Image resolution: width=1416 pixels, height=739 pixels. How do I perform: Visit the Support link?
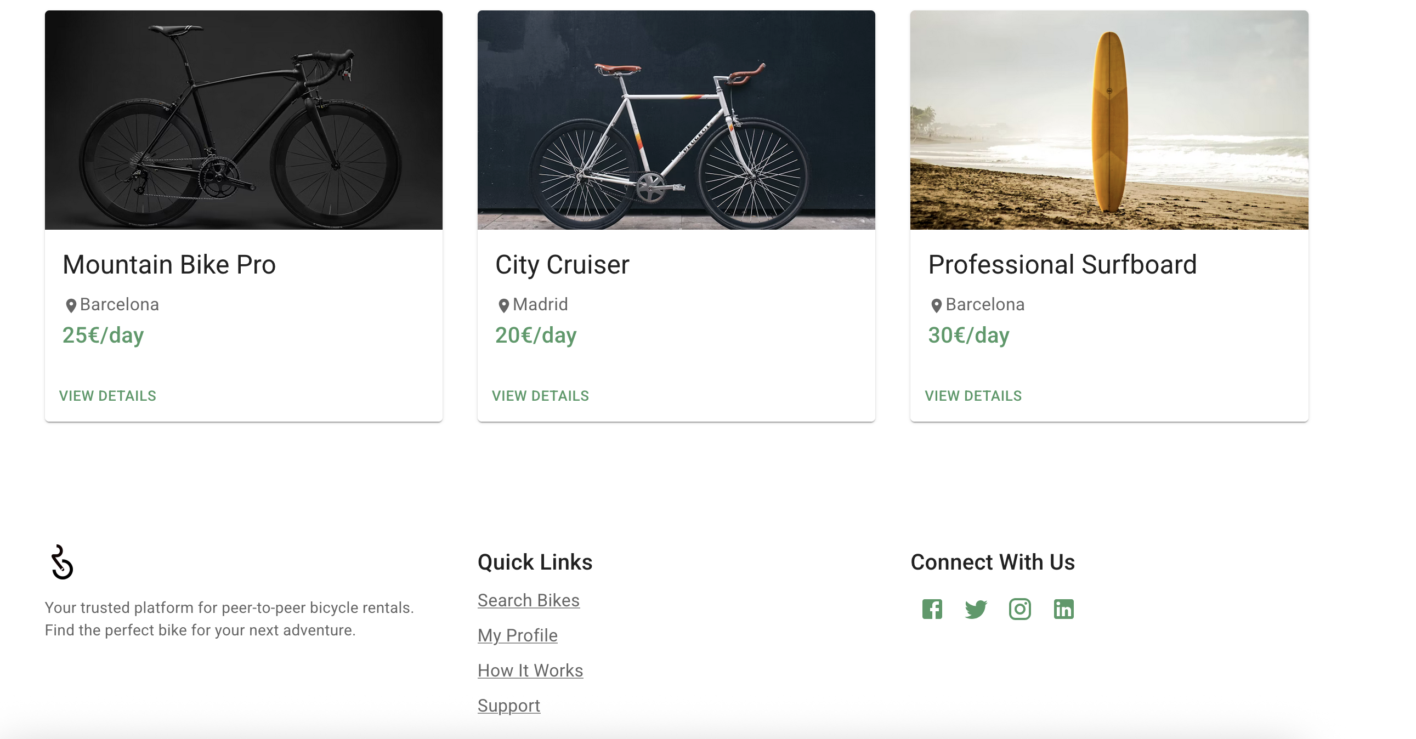(508, 706)
